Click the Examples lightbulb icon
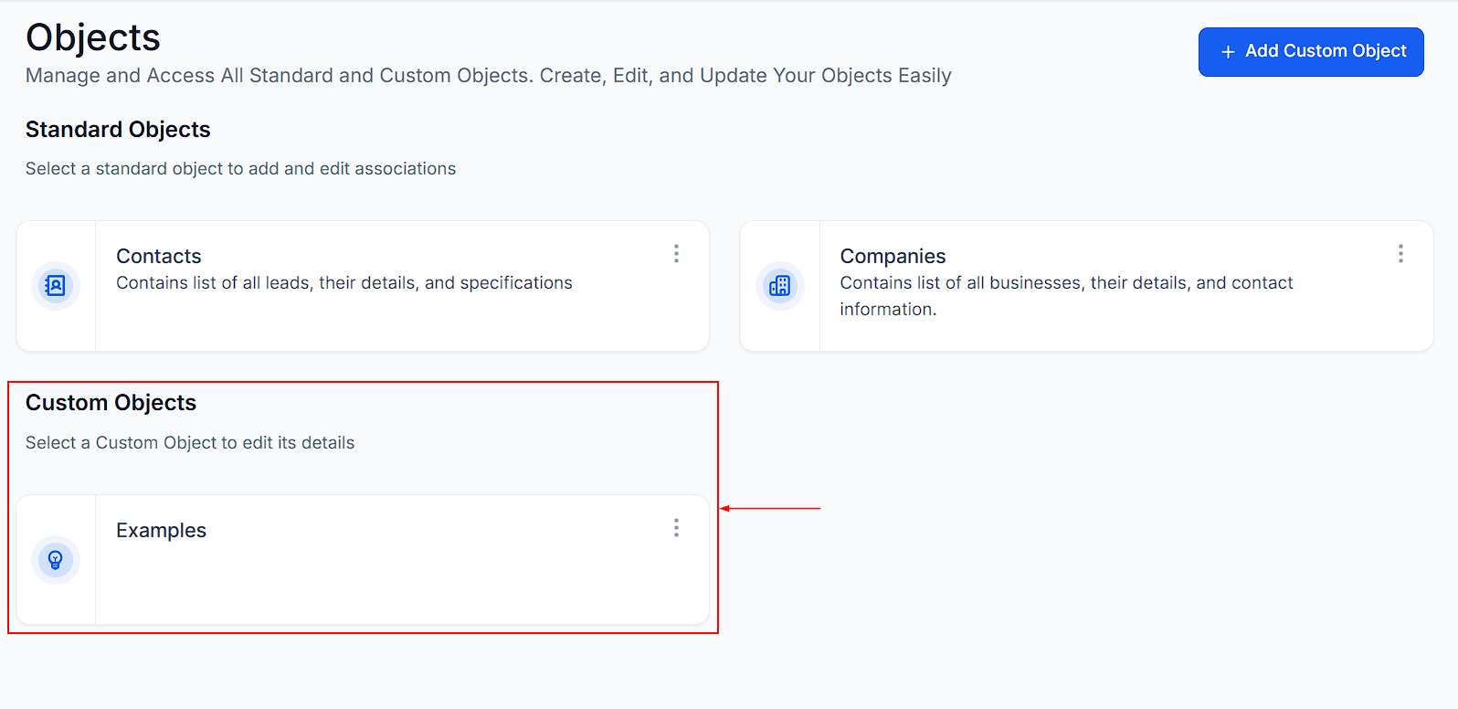Viewport: 1458px width, 709px height. (x=56, y=560)
